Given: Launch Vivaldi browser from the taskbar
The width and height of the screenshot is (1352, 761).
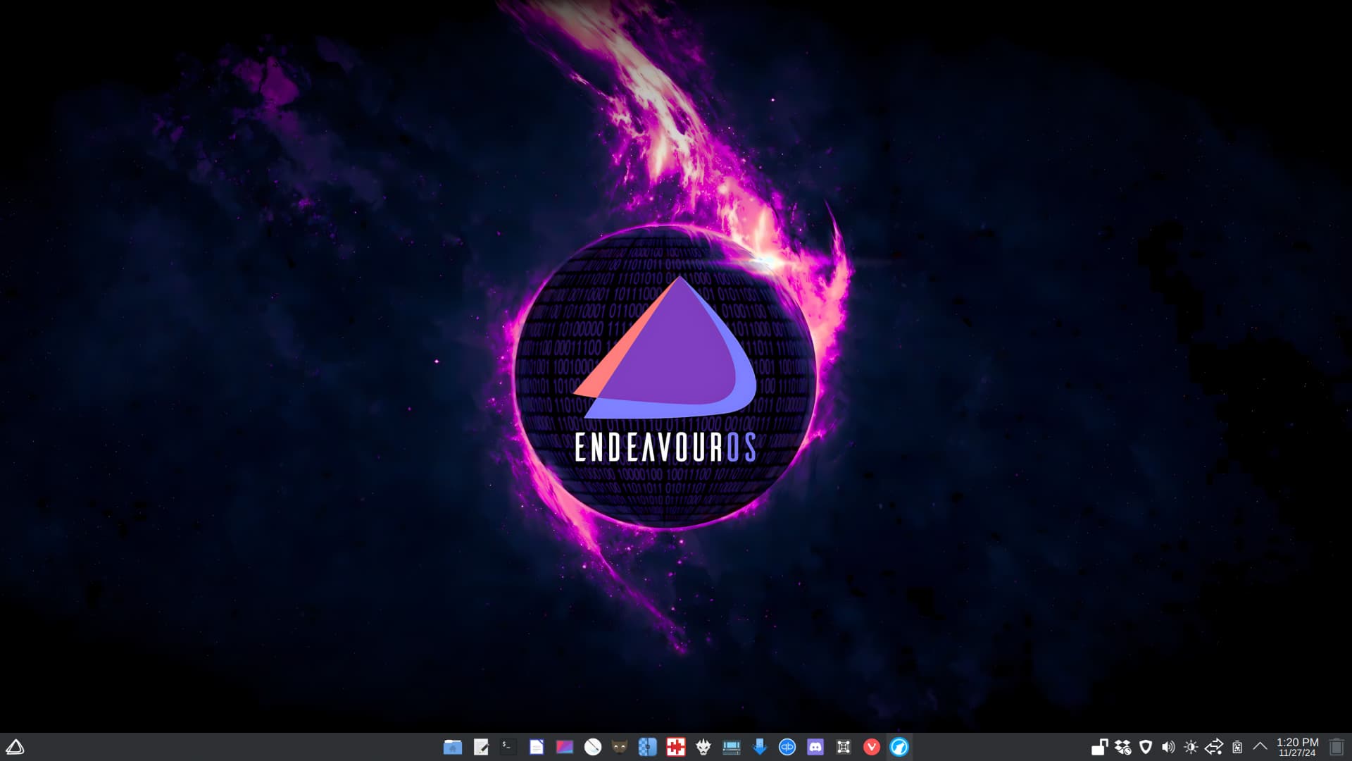Looking at the screenshot, I should pos(872,747).
